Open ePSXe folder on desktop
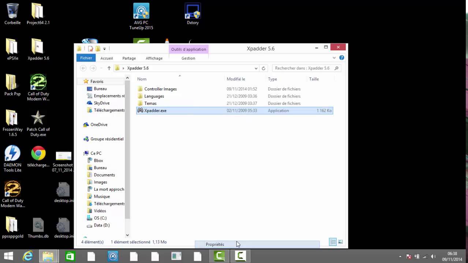468x263 pixels. tap(12, 50)
